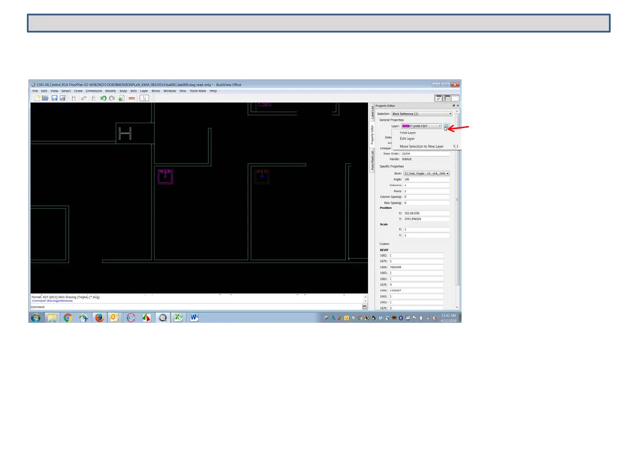
Task: Open the Snap menu
Action: point(123,91)
